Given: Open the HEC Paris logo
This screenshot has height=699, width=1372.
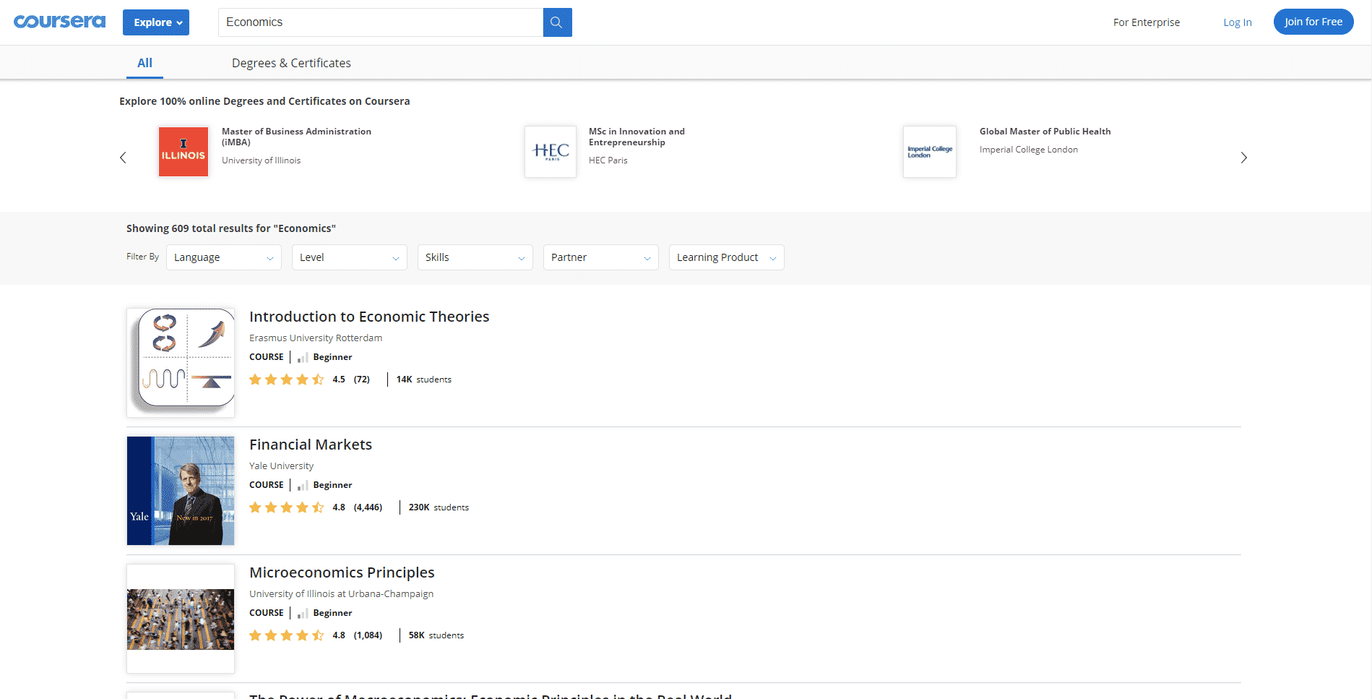Looking at the screenshot, I should pos(551,152).
